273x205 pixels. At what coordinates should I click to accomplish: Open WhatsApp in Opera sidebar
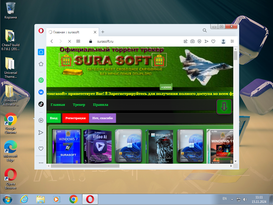click(41, 80)
